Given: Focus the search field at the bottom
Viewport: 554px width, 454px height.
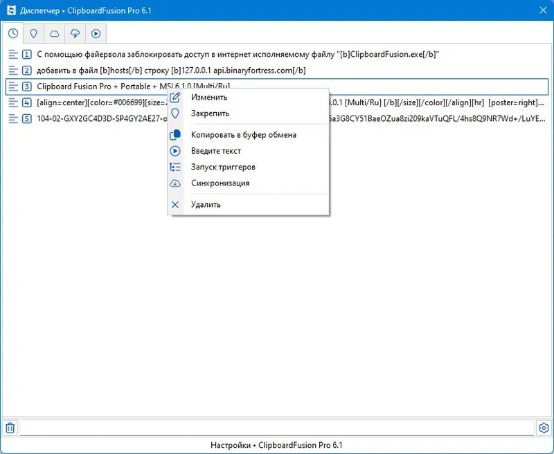Looking at the screenshot, I should coord(276,428).
